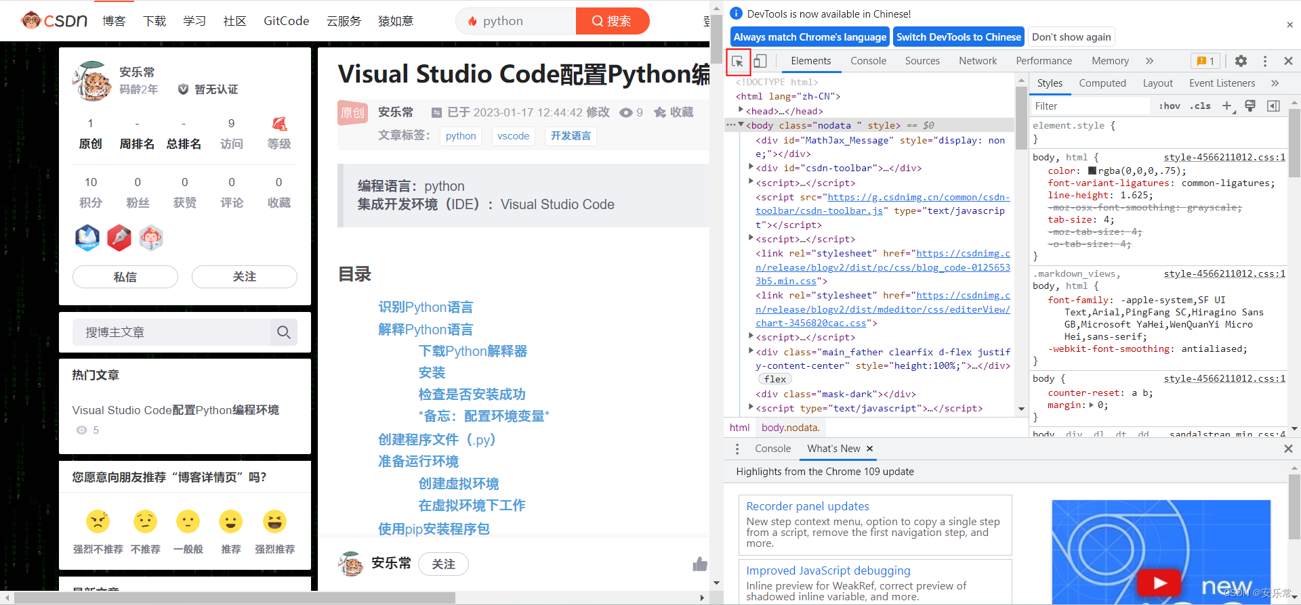Click the 收藏 star icon

click(x=660, y=112)
